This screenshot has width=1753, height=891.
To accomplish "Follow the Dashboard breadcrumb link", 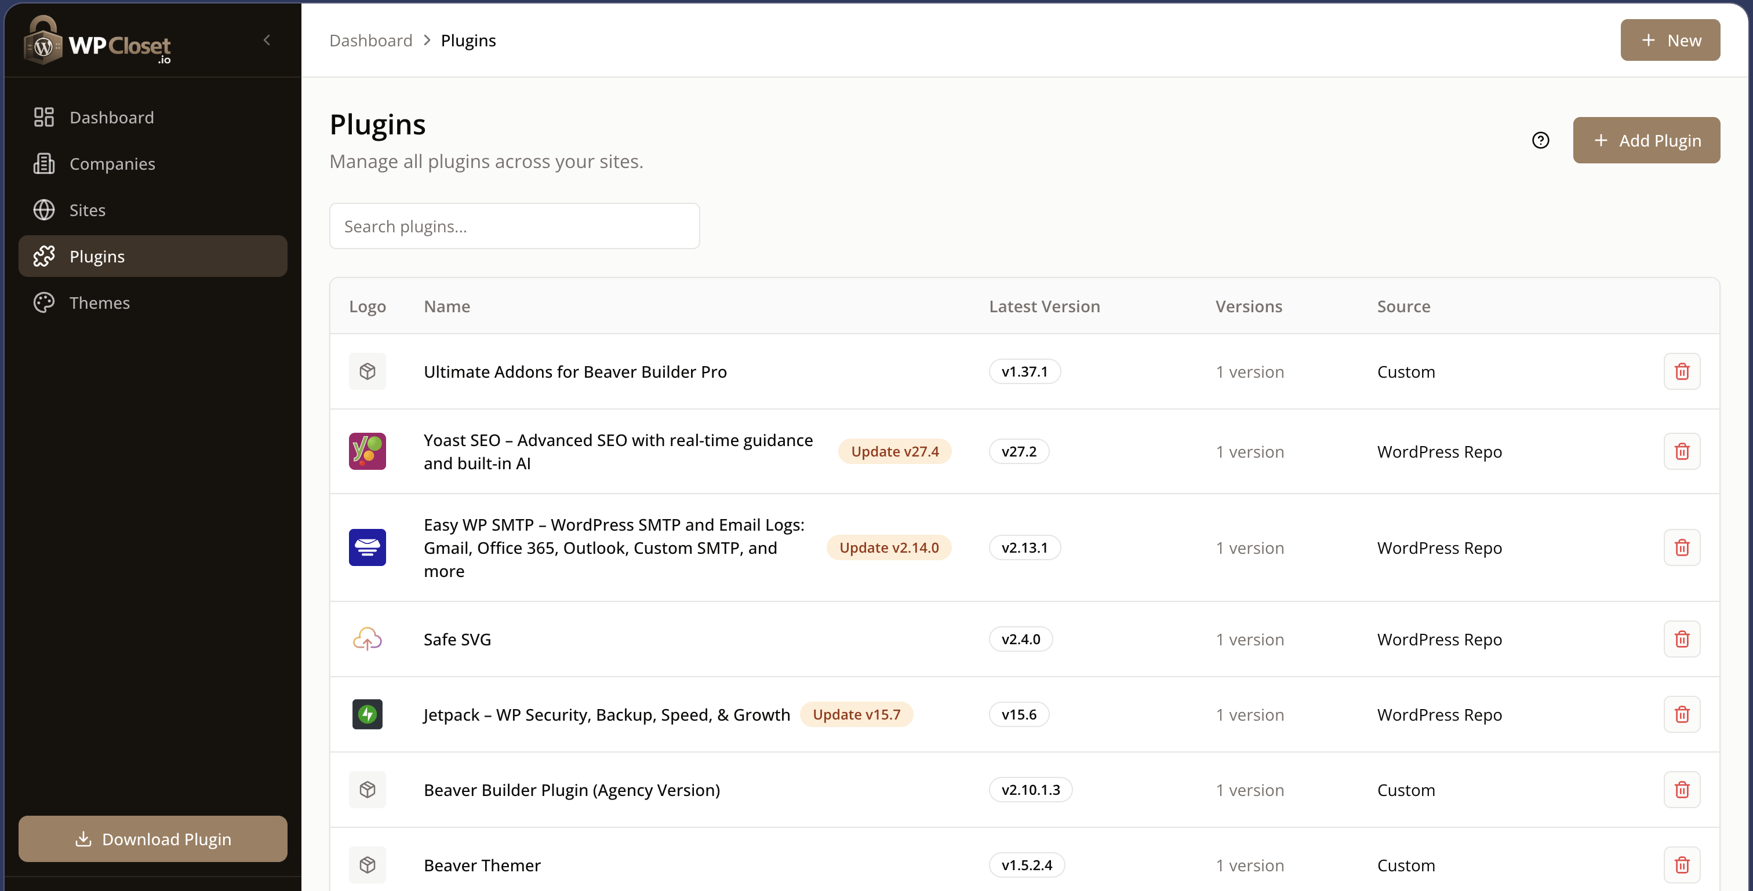I will (371, 41).
